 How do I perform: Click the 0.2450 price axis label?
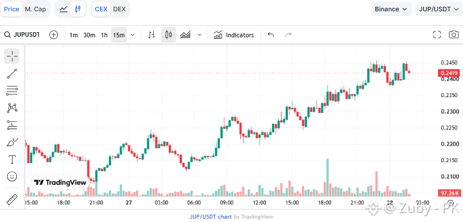(x=449, y=63)
